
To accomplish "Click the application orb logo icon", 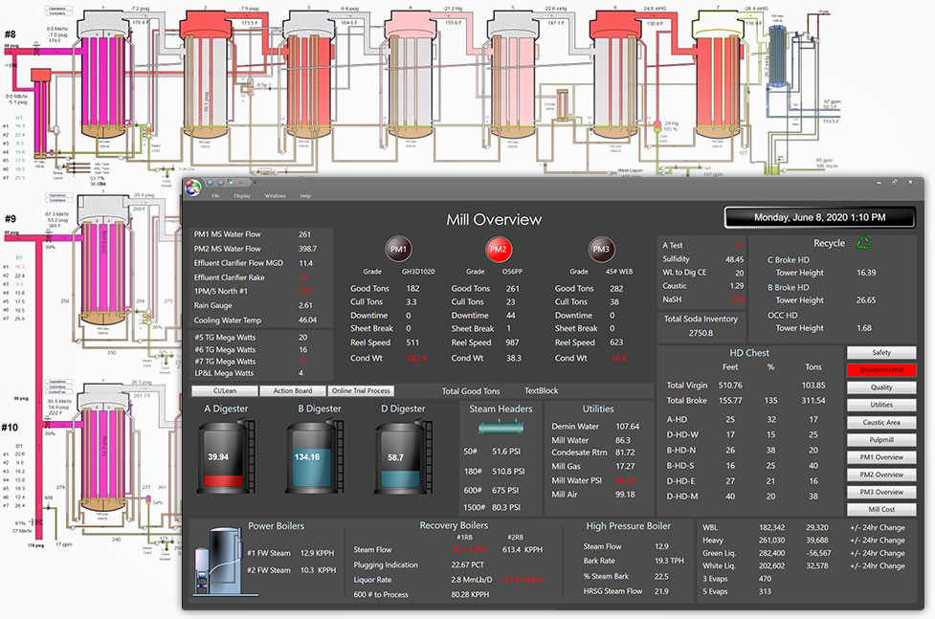I will pos(193,188).
